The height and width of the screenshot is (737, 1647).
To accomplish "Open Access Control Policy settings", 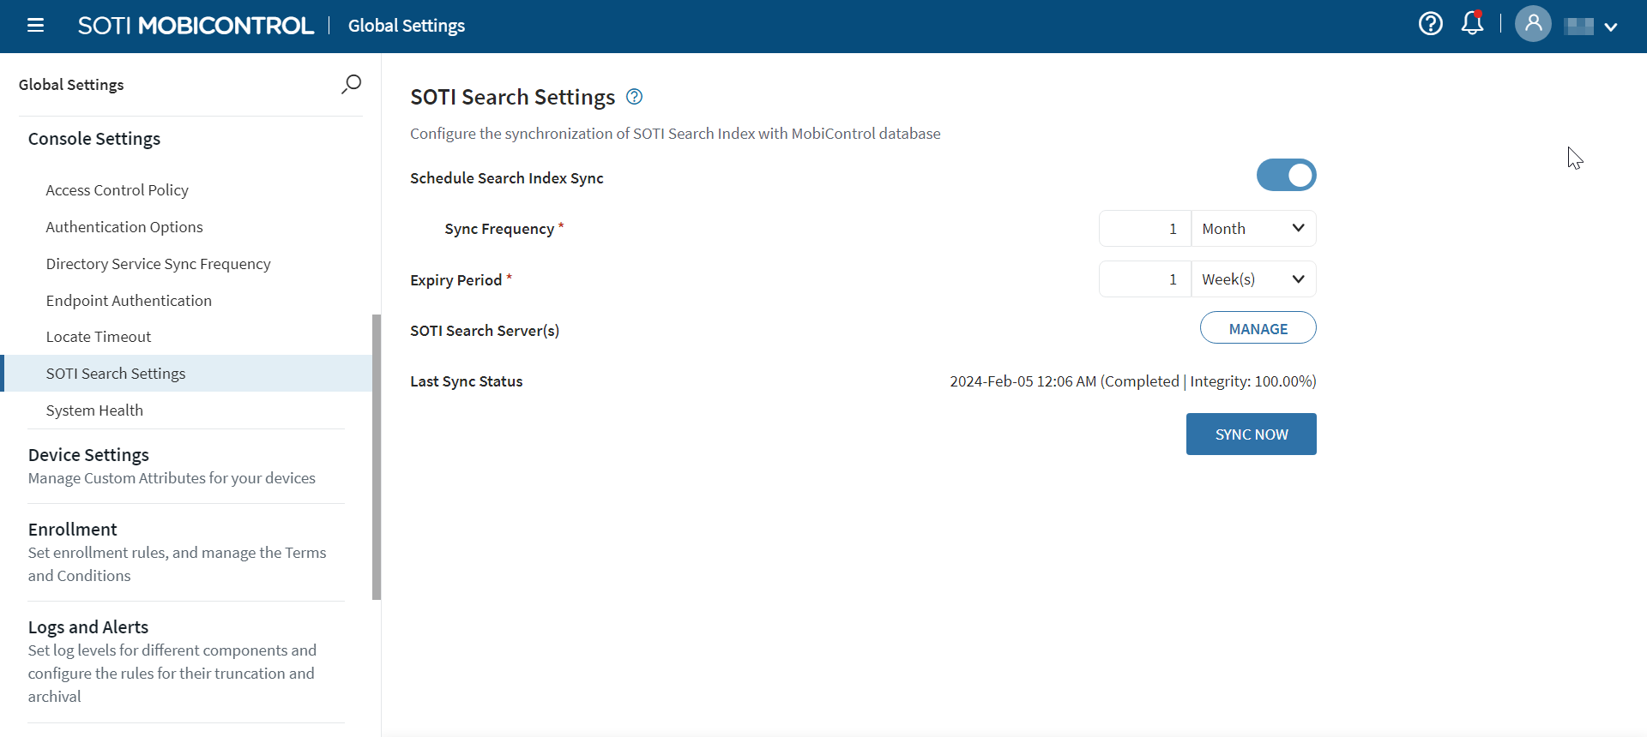I will (x=117, y=190).
